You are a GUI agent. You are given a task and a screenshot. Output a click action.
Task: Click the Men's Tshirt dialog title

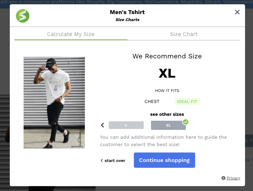[127, 12]
